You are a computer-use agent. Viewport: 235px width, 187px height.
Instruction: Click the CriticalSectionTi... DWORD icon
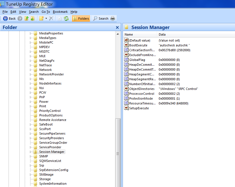point(126,50)
